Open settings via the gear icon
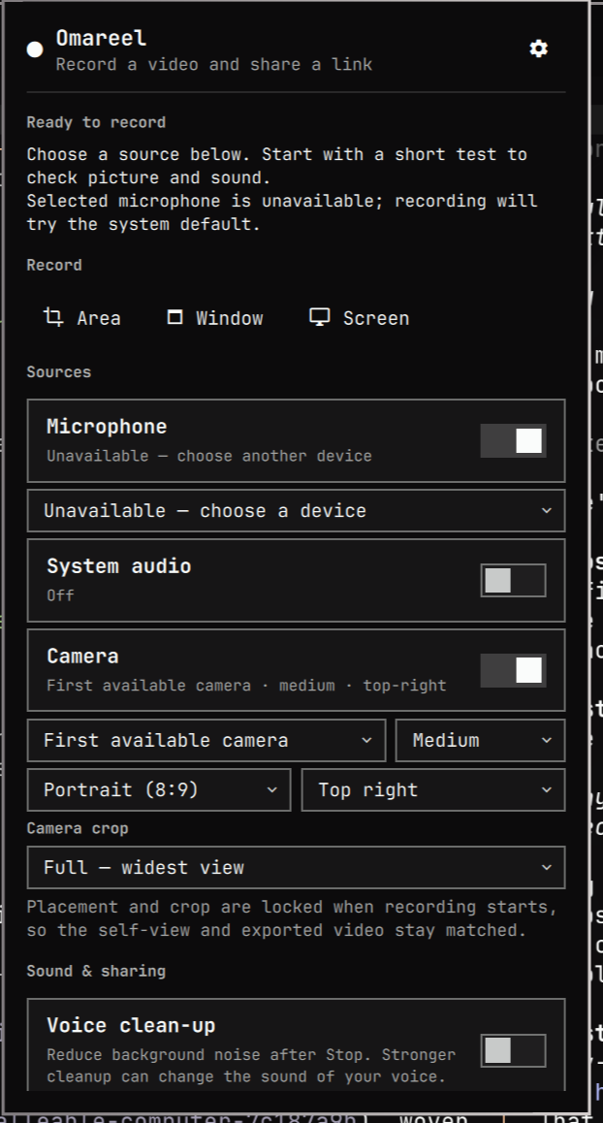This screenshot has width=603, height=1123. point(539,48)
